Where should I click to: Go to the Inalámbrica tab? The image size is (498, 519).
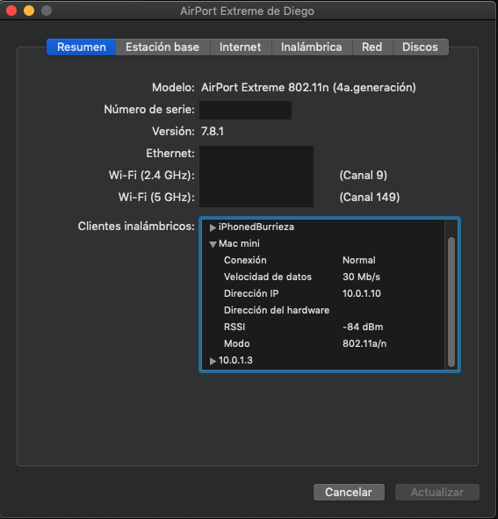tap(312, 47)
